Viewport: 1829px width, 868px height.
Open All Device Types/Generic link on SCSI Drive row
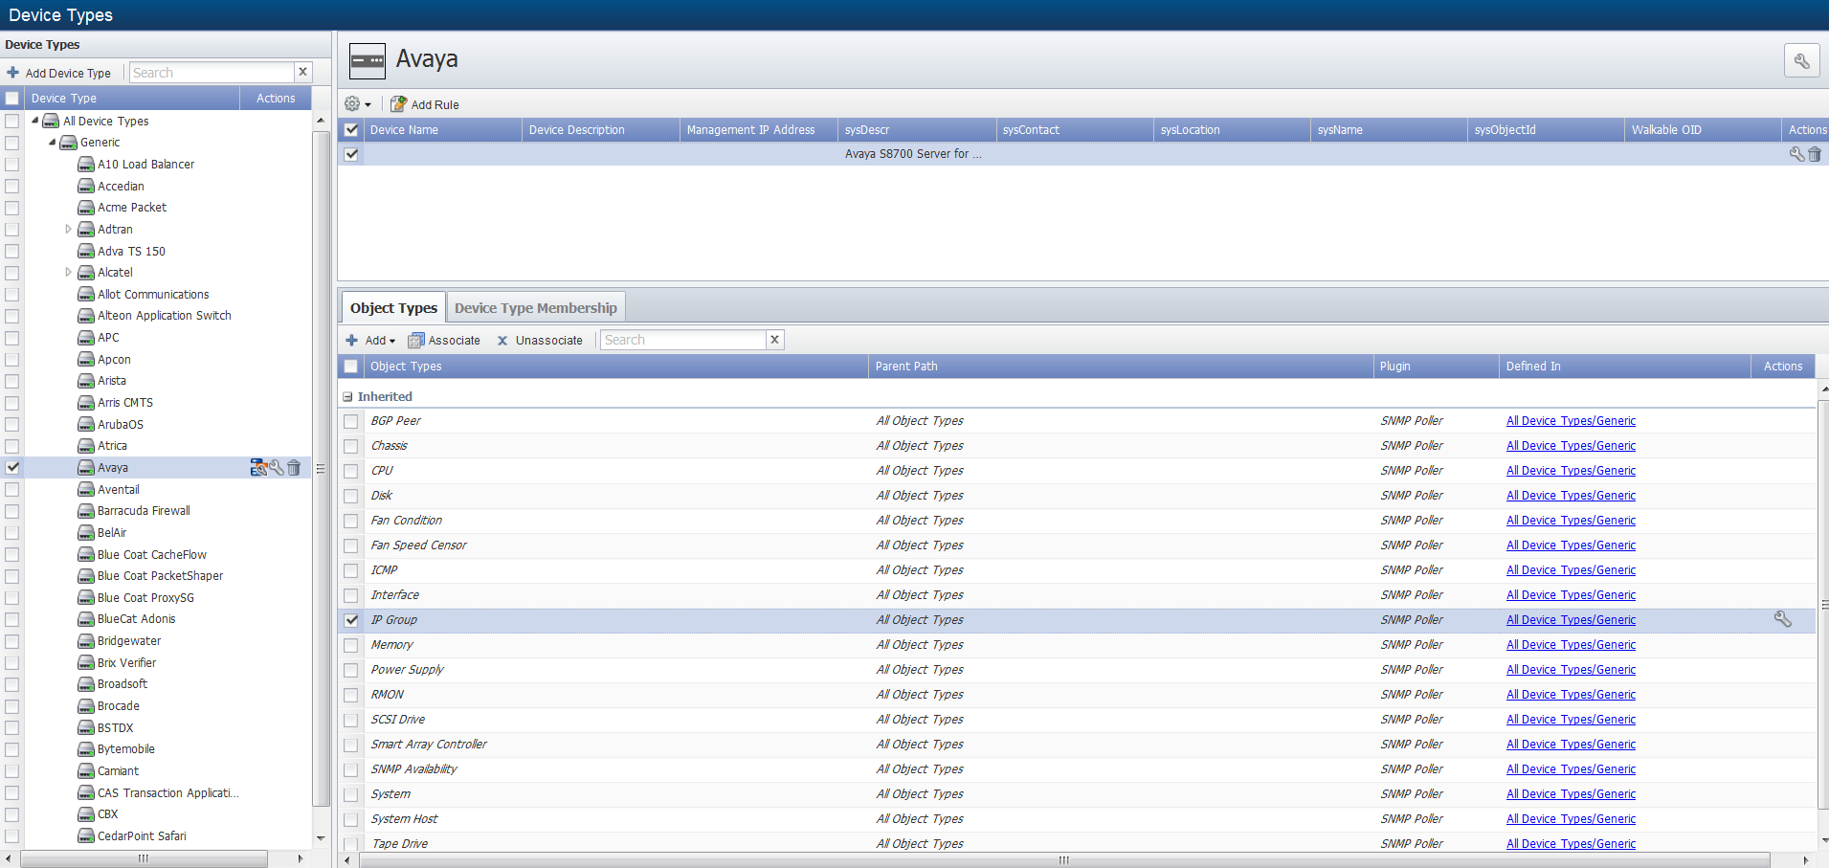pos(1571,720)
